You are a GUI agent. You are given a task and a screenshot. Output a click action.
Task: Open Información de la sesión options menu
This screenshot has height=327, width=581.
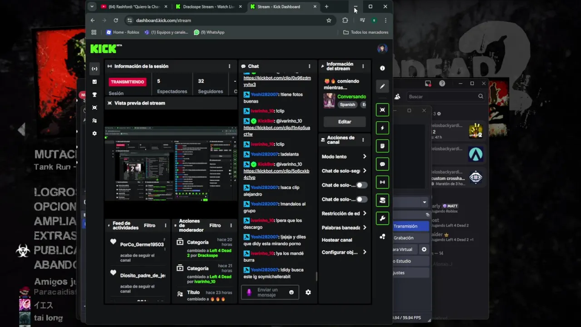coord(229,66)
